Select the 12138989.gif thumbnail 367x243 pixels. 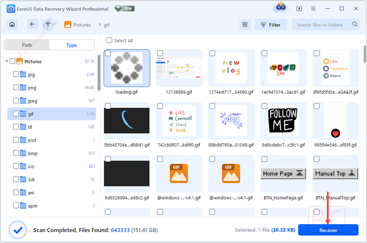179,68
